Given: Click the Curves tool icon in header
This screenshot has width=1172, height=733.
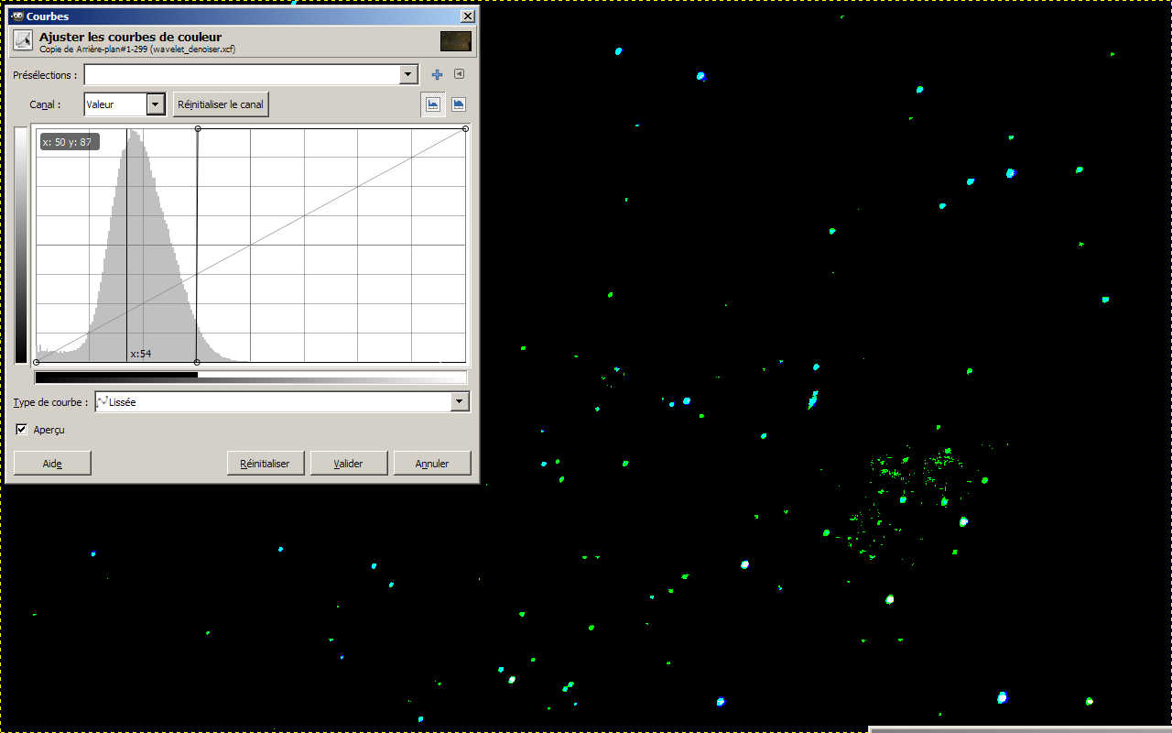Looking at the screenshot, I should tap(23, 41).
